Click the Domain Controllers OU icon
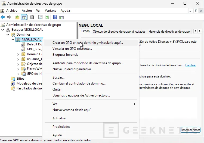This screenshot has width=204, height=143. coord(23,54)
